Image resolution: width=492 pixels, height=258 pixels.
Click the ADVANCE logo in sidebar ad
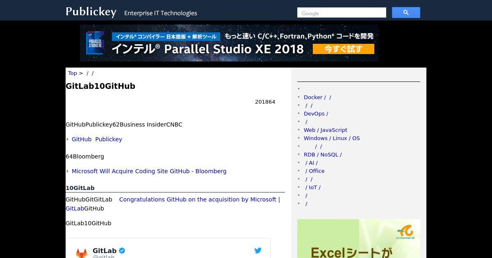point(405,232)
